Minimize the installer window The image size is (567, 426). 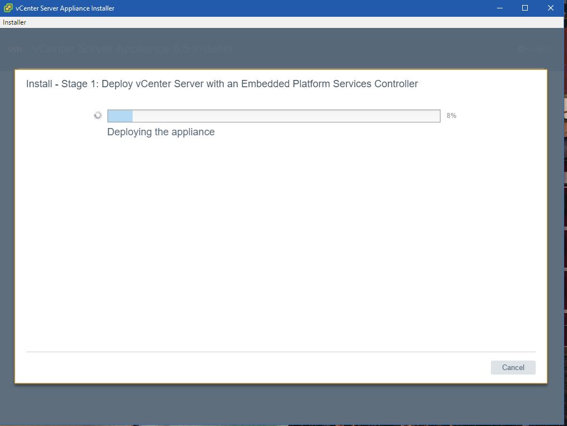click(500, 8)
